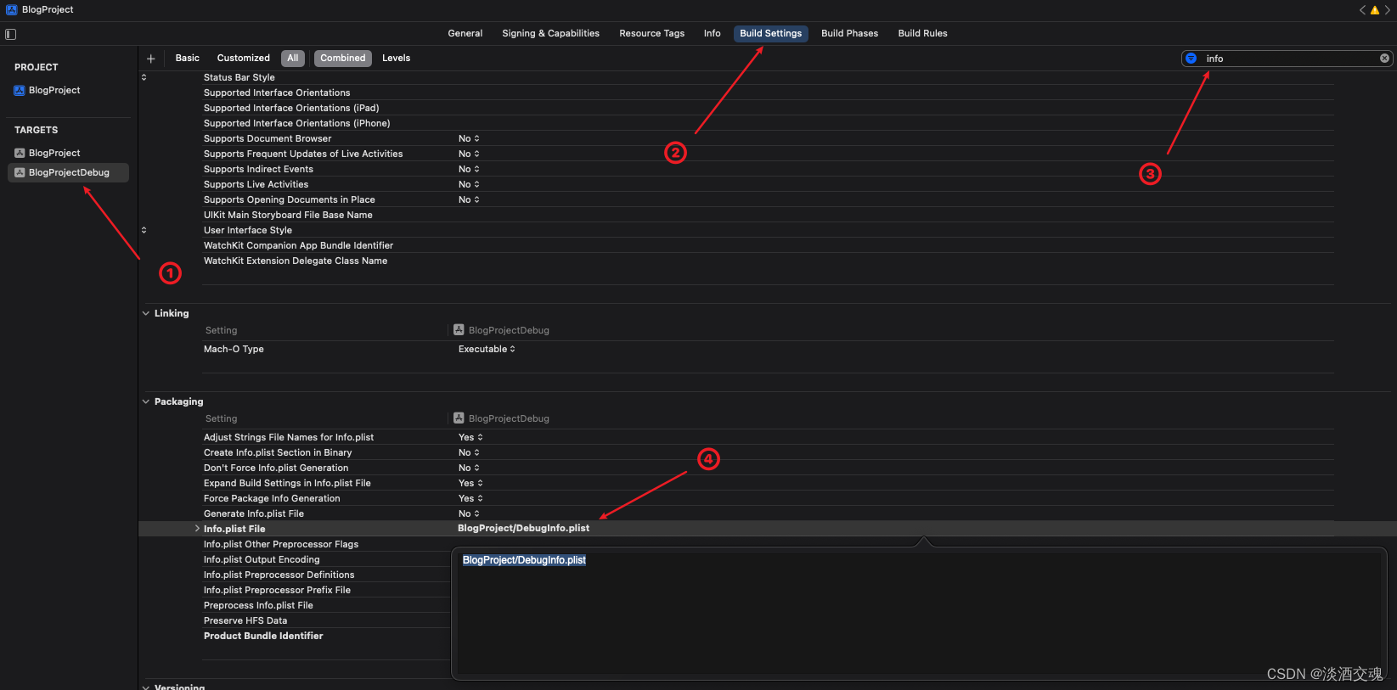Change Expand Build Settings in Info.plist value

[470, 483]
